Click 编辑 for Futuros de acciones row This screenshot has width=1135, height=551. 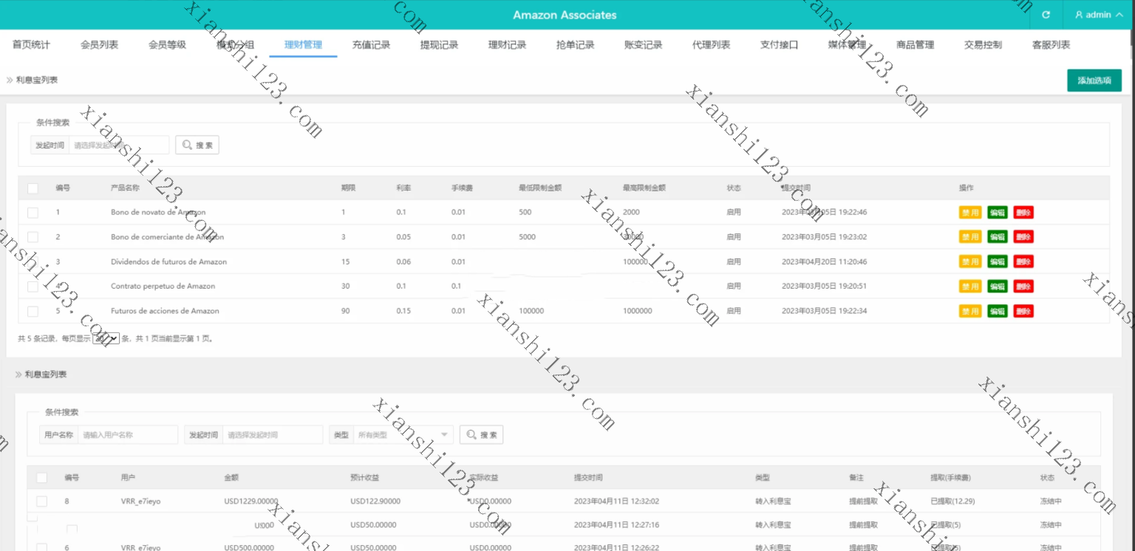coord(998,311)
